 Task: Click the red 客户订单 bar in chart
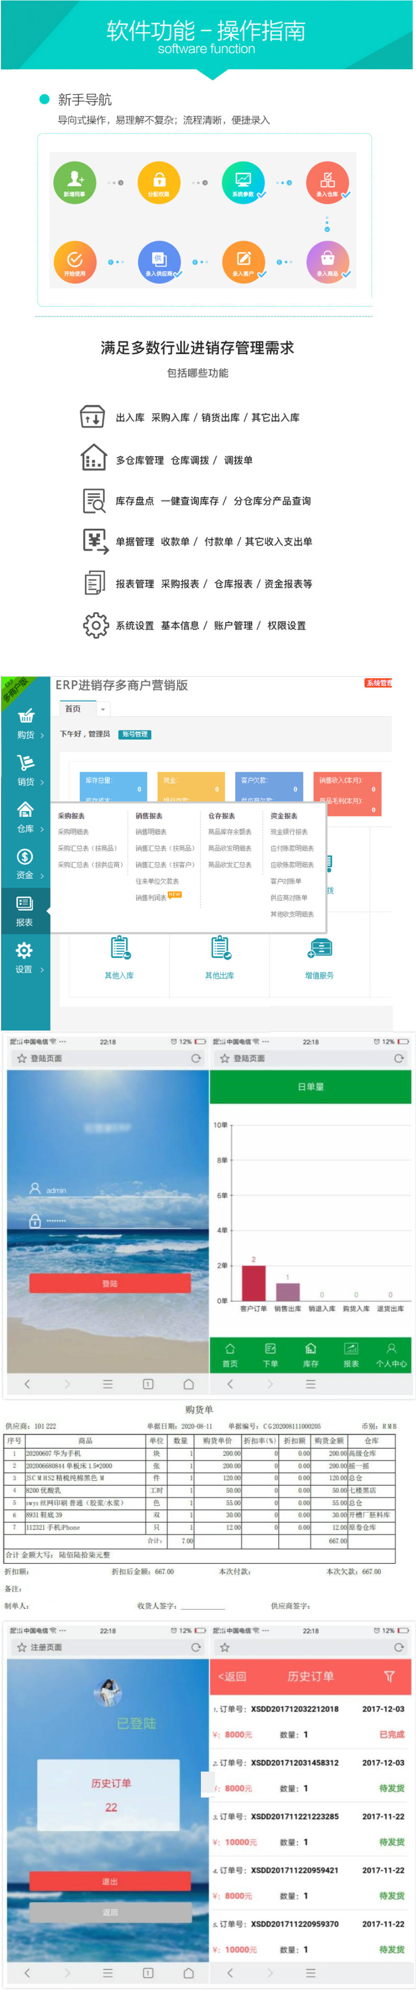[x=254, y=1283]
